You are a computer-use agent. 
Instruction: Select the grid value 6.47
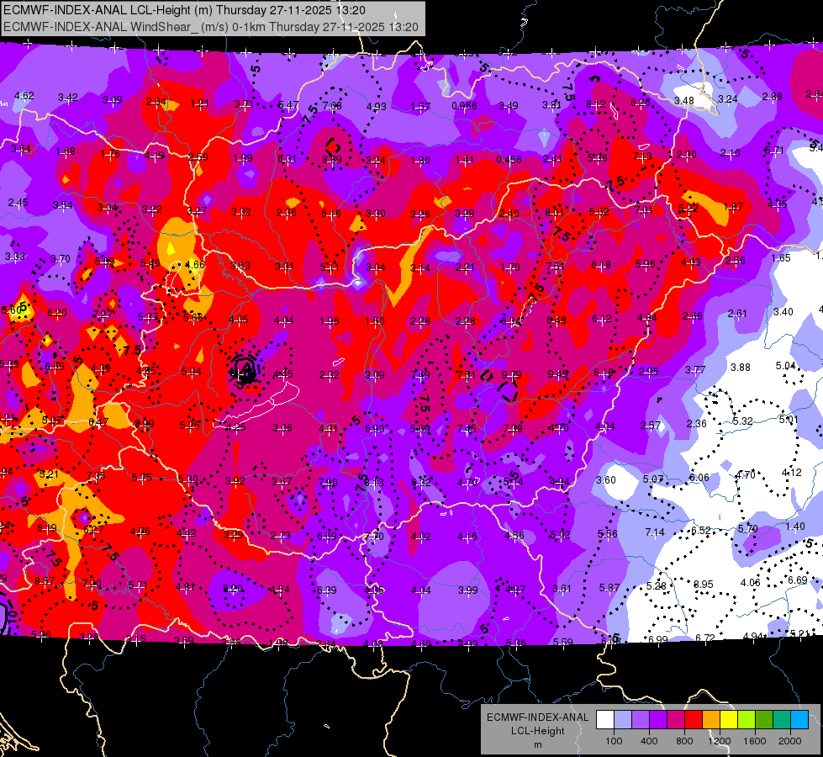tap(98, 422)
